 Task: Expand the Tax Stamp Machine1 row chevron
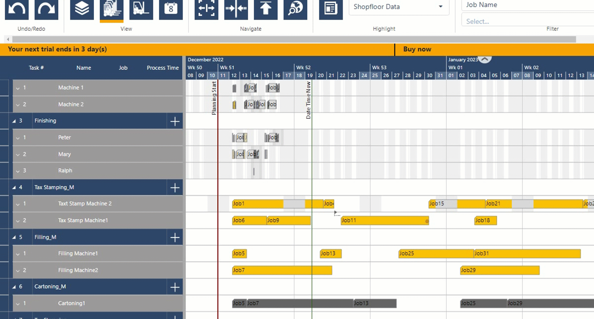17,221
